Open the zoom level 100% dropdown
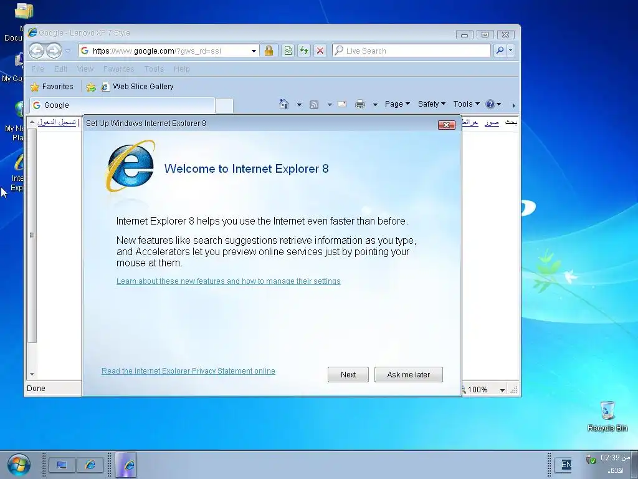The image size is (638, 479). tap(502, 390)
